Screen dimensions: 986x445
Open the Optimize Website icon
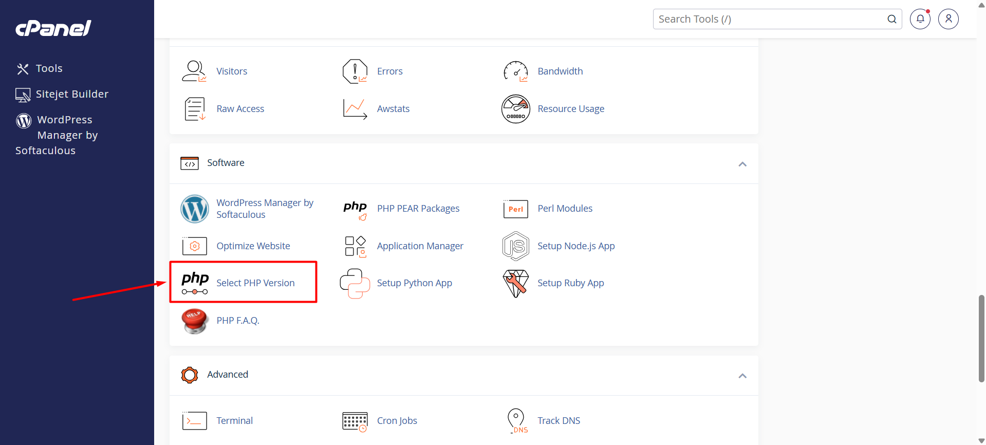coord(195,246)
